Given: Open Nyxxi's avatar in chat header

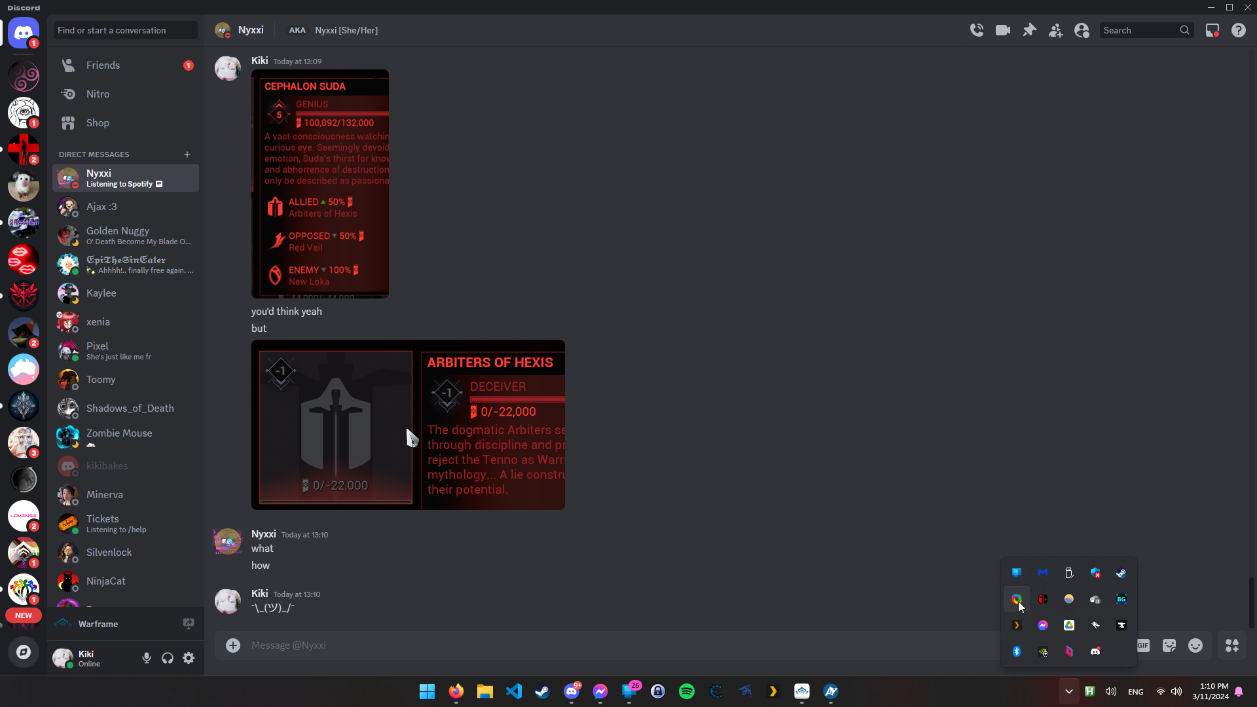Looking at the screenshot, I should pos(223,30).
